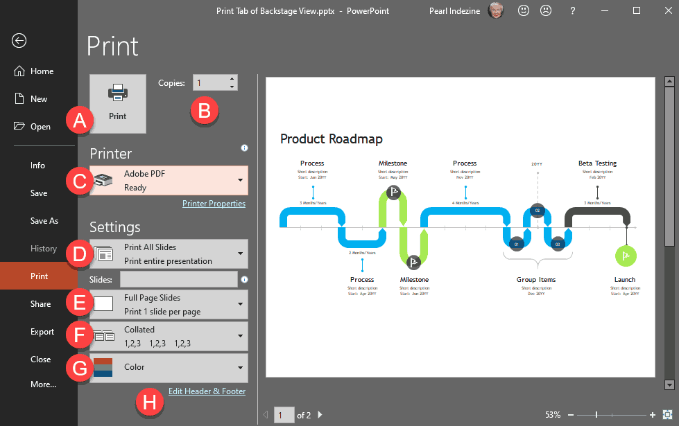Viewport: 679px width, 426px height.
Task: Click the Printer info icon
Action: click(244, 148)
